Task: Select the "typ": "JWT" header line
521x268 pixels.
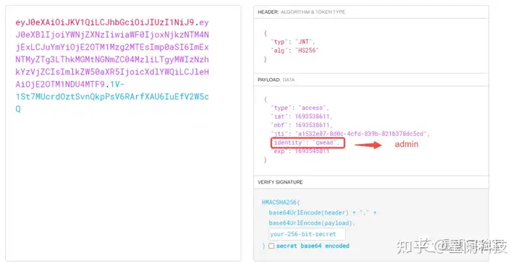Action: 293,41
